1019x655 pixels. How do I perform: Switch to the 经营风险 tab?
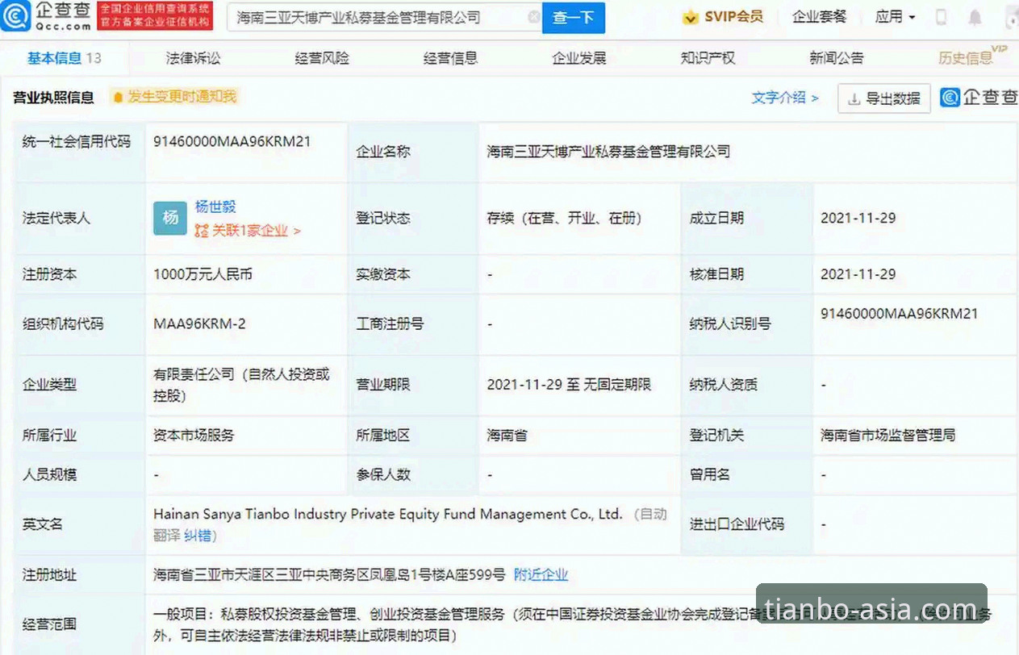coord(322,58)
